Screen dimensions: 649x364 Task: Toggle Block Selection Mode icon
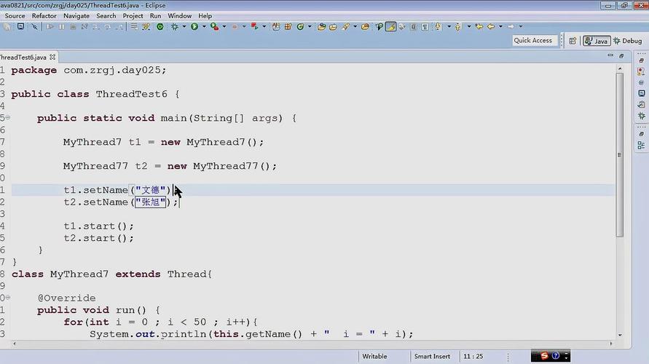(x=414, y=26)
